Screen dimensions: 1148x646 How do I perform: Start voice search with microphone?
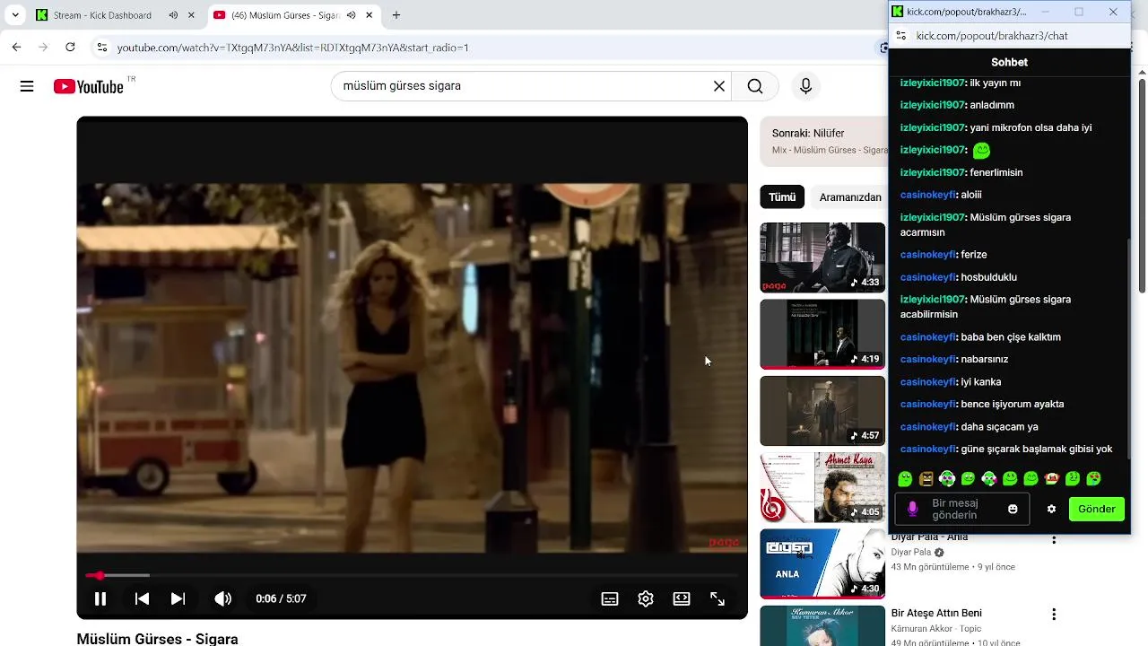[x=805, y=86]
